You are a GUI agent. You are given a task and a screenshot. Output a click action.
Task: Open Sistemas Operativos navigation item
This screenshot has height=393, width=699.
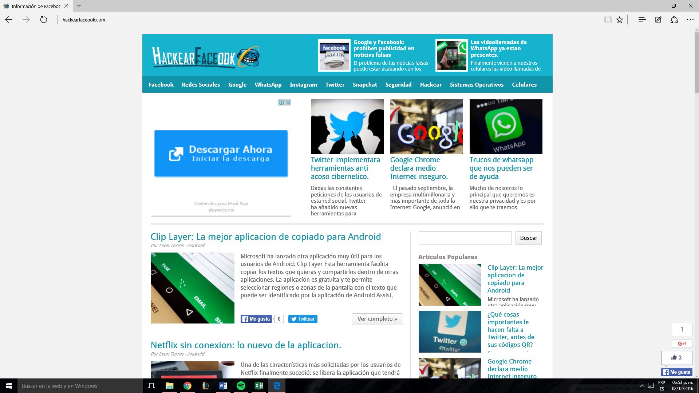coord(477,84)
